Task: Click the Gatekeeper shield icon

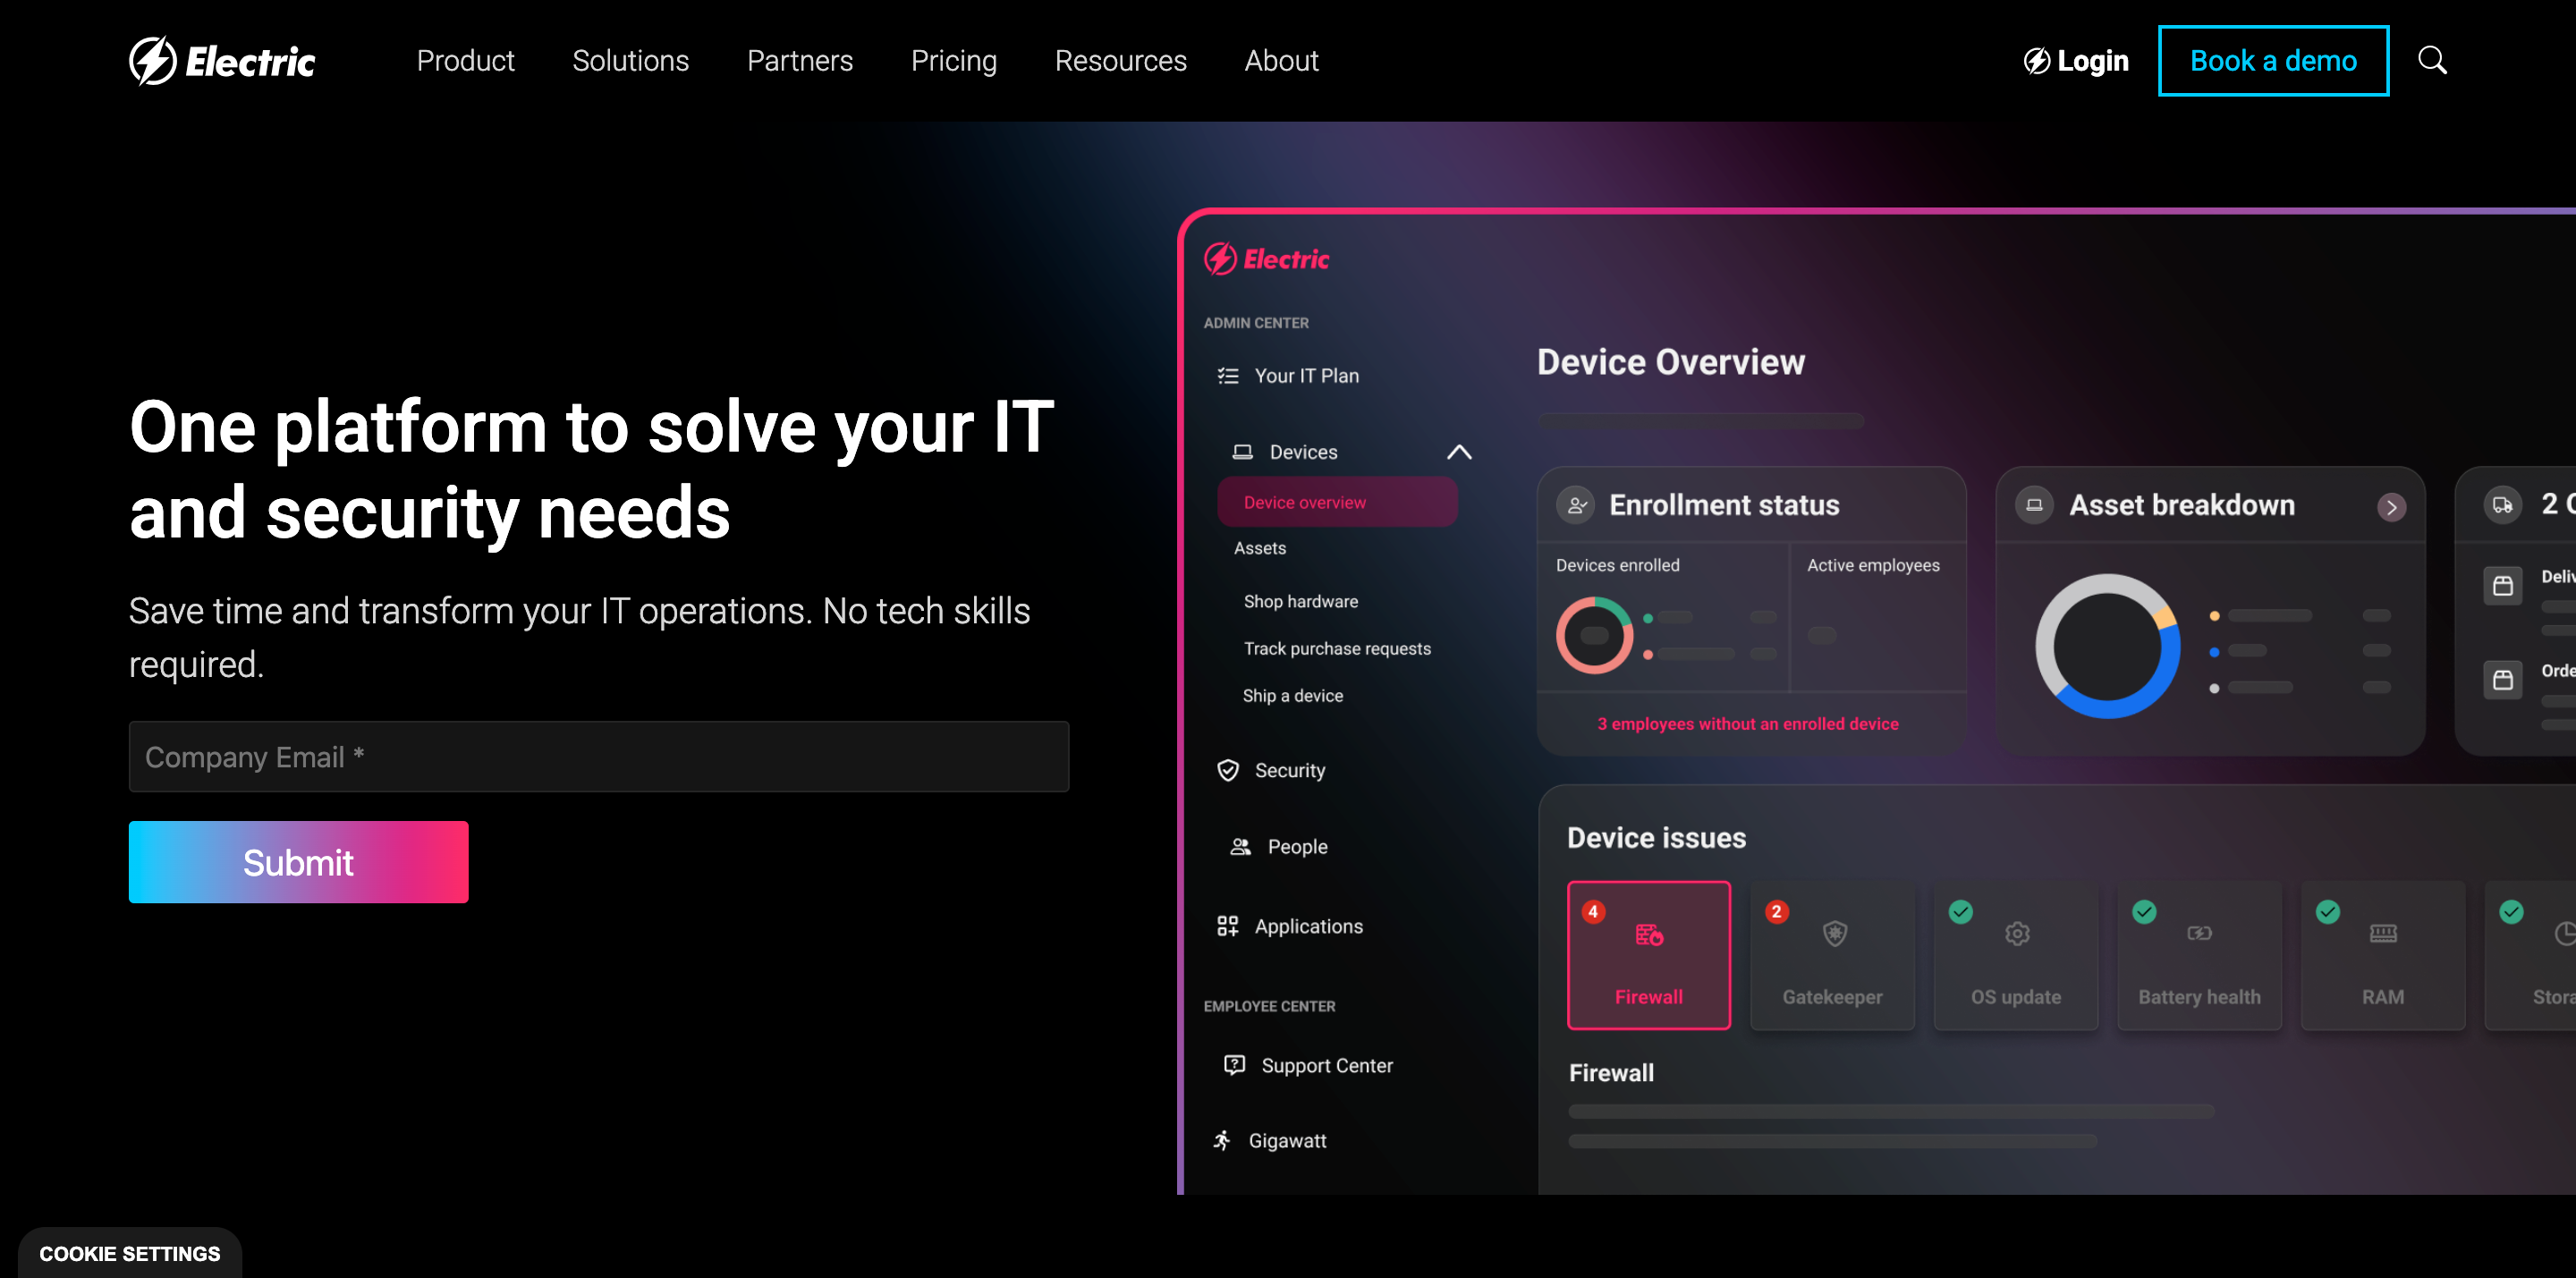Action: (1834, 934)
